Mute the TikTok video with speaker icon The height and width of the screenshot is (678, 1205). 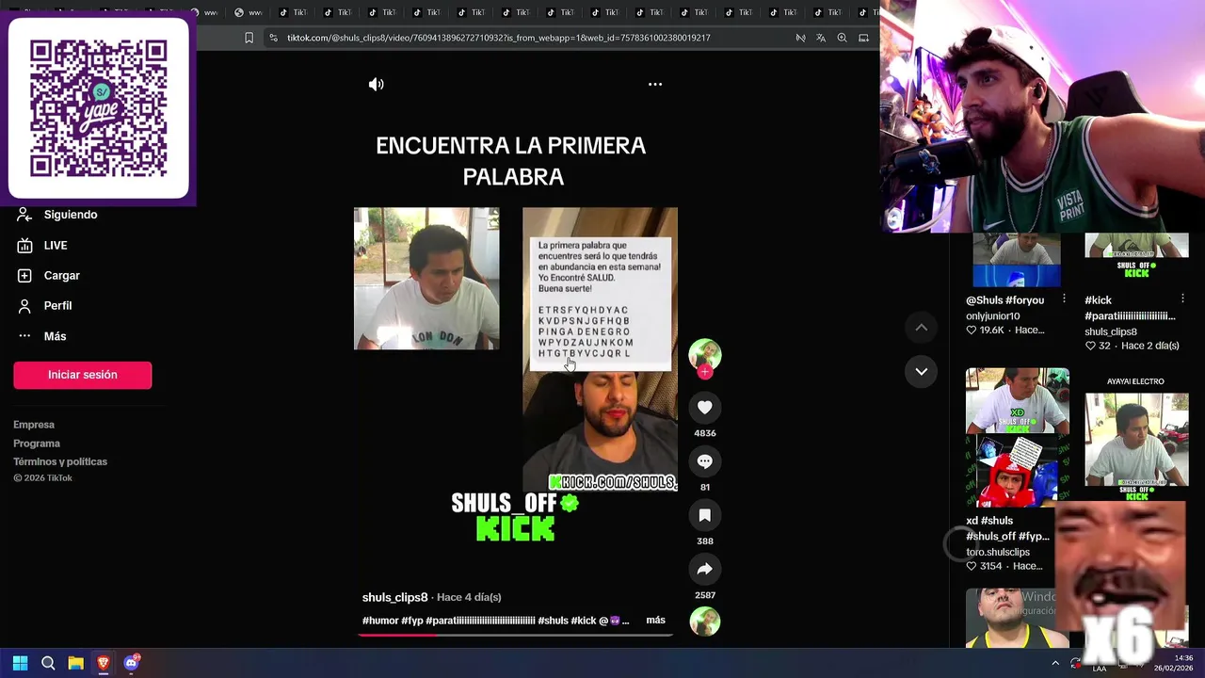point(376,85)
